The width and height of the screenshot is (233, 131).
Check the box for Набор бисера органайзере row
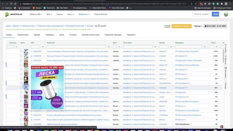click(x=21, y=124)
